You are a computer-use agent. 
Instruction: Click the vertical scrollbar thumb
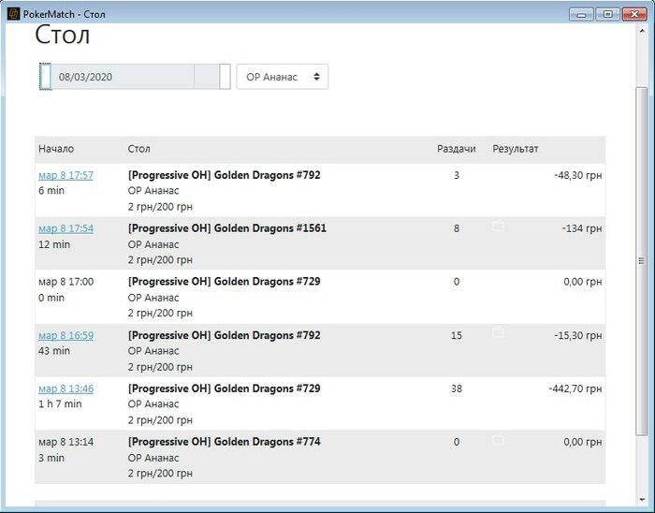pyautogui.click(x=642, y=260)
